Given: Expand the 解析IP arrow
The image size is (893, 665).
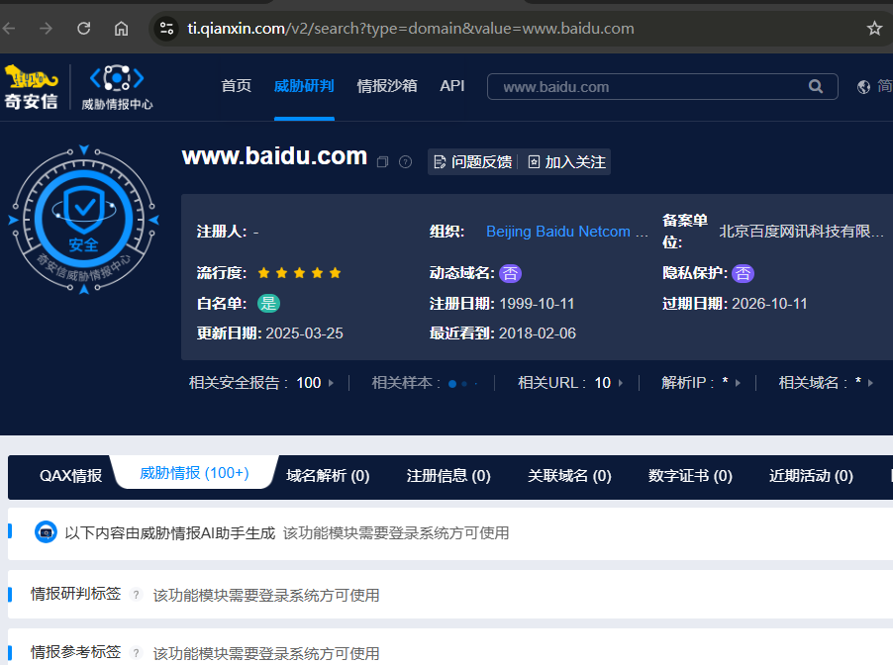Looking at the screenshot, I should click(x=738, y=383).
